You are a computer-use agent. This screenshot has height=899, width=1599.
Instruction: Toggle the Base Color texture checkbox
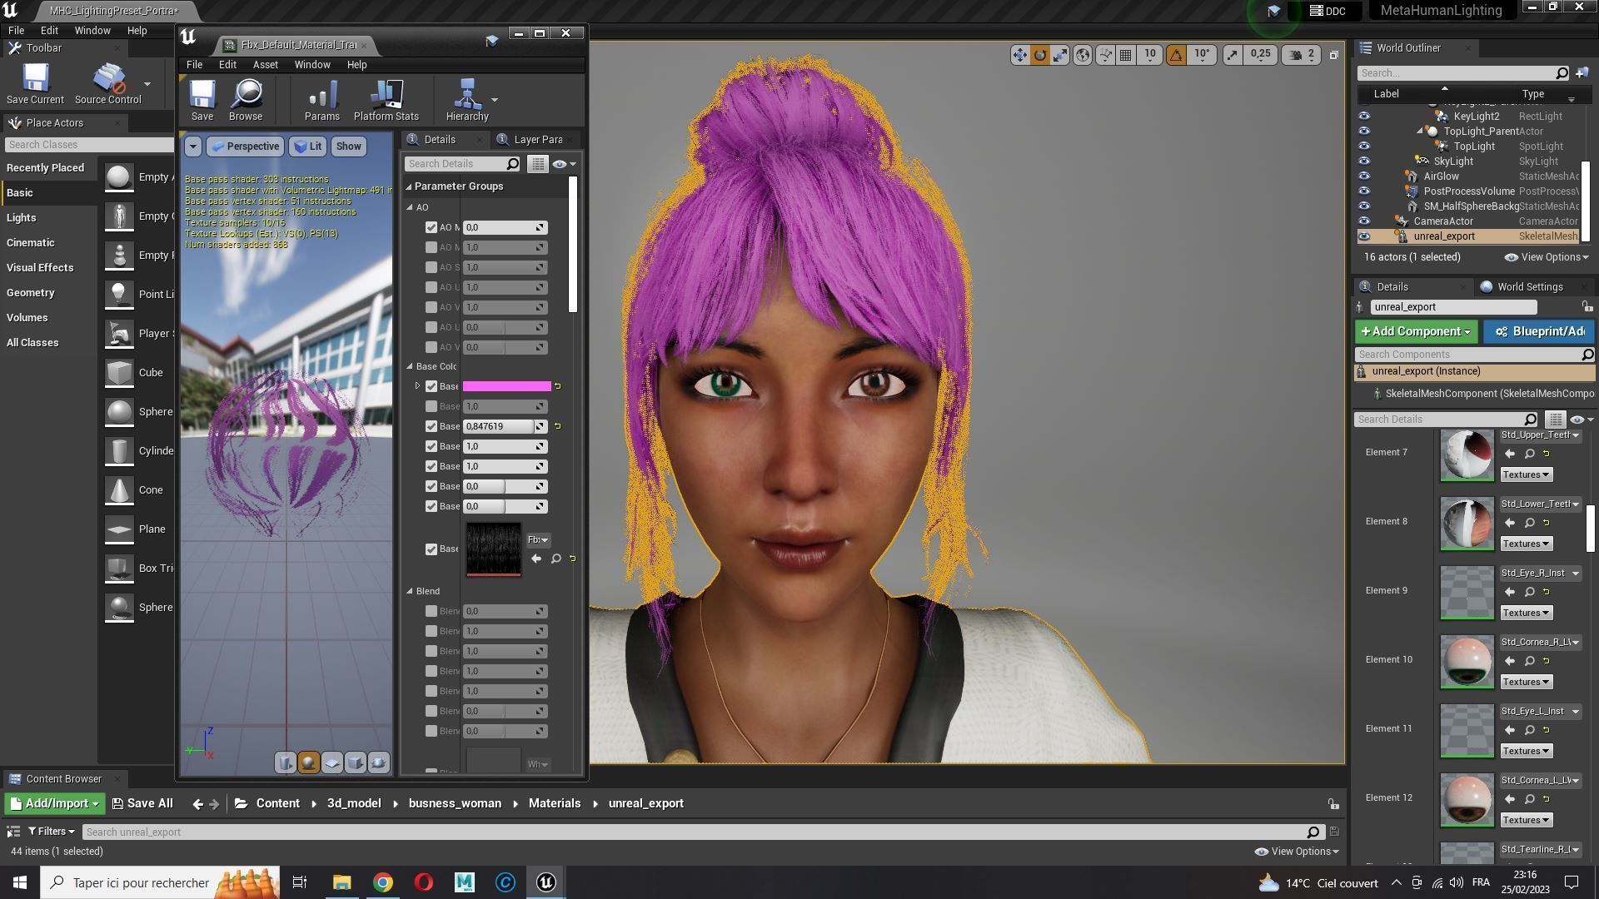pos(431,549)
